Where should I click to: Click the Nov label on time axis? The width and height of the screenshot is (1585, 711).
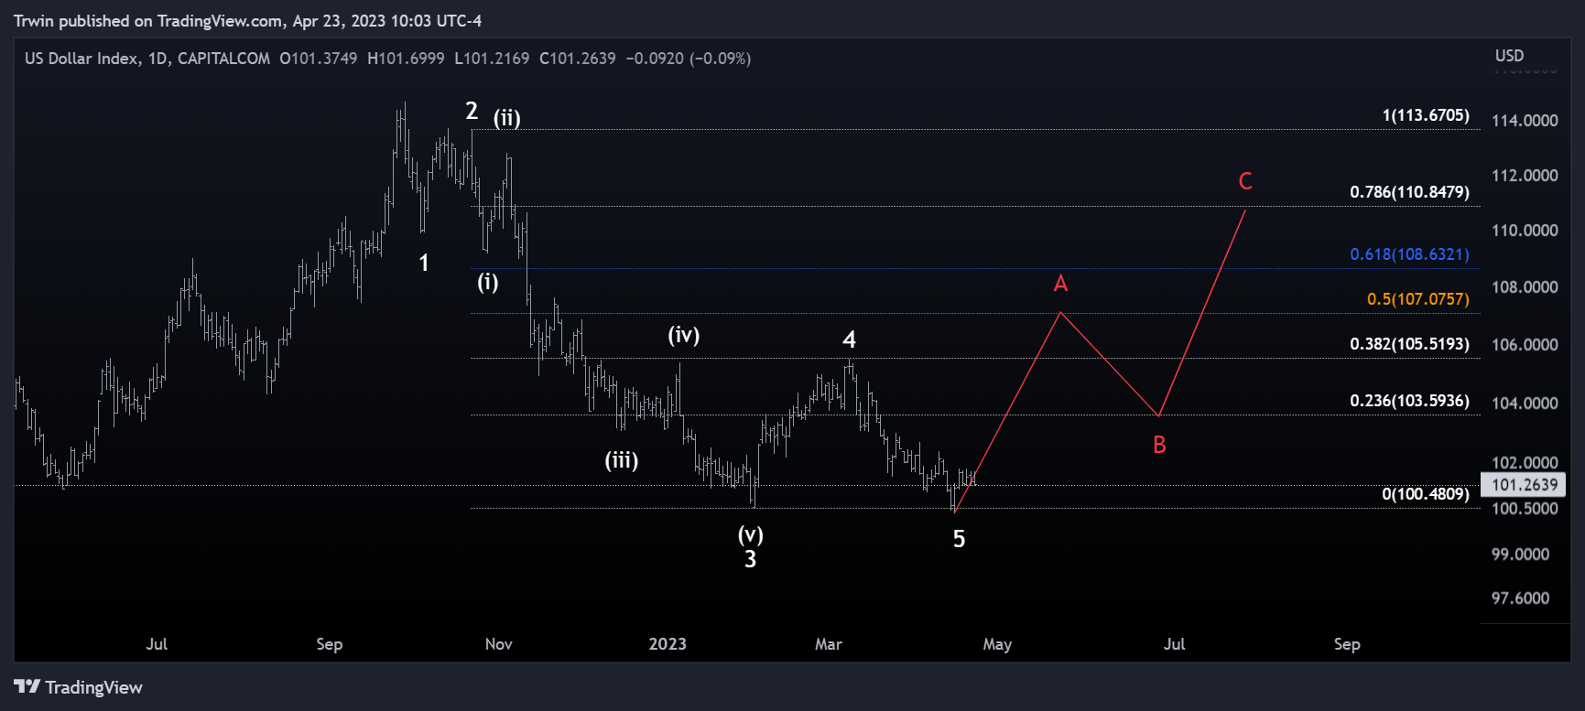[x=499, y=644]
